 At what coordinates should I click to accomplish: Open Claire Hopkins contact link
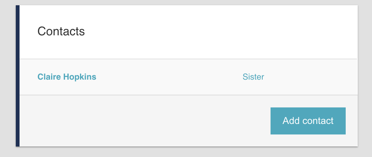(x=67, y=77)
